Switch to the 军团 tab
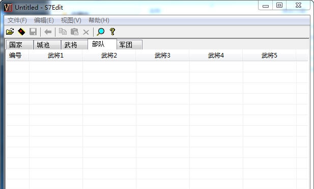The height and width of the screenshot is (189, 314). pos(130,45)
